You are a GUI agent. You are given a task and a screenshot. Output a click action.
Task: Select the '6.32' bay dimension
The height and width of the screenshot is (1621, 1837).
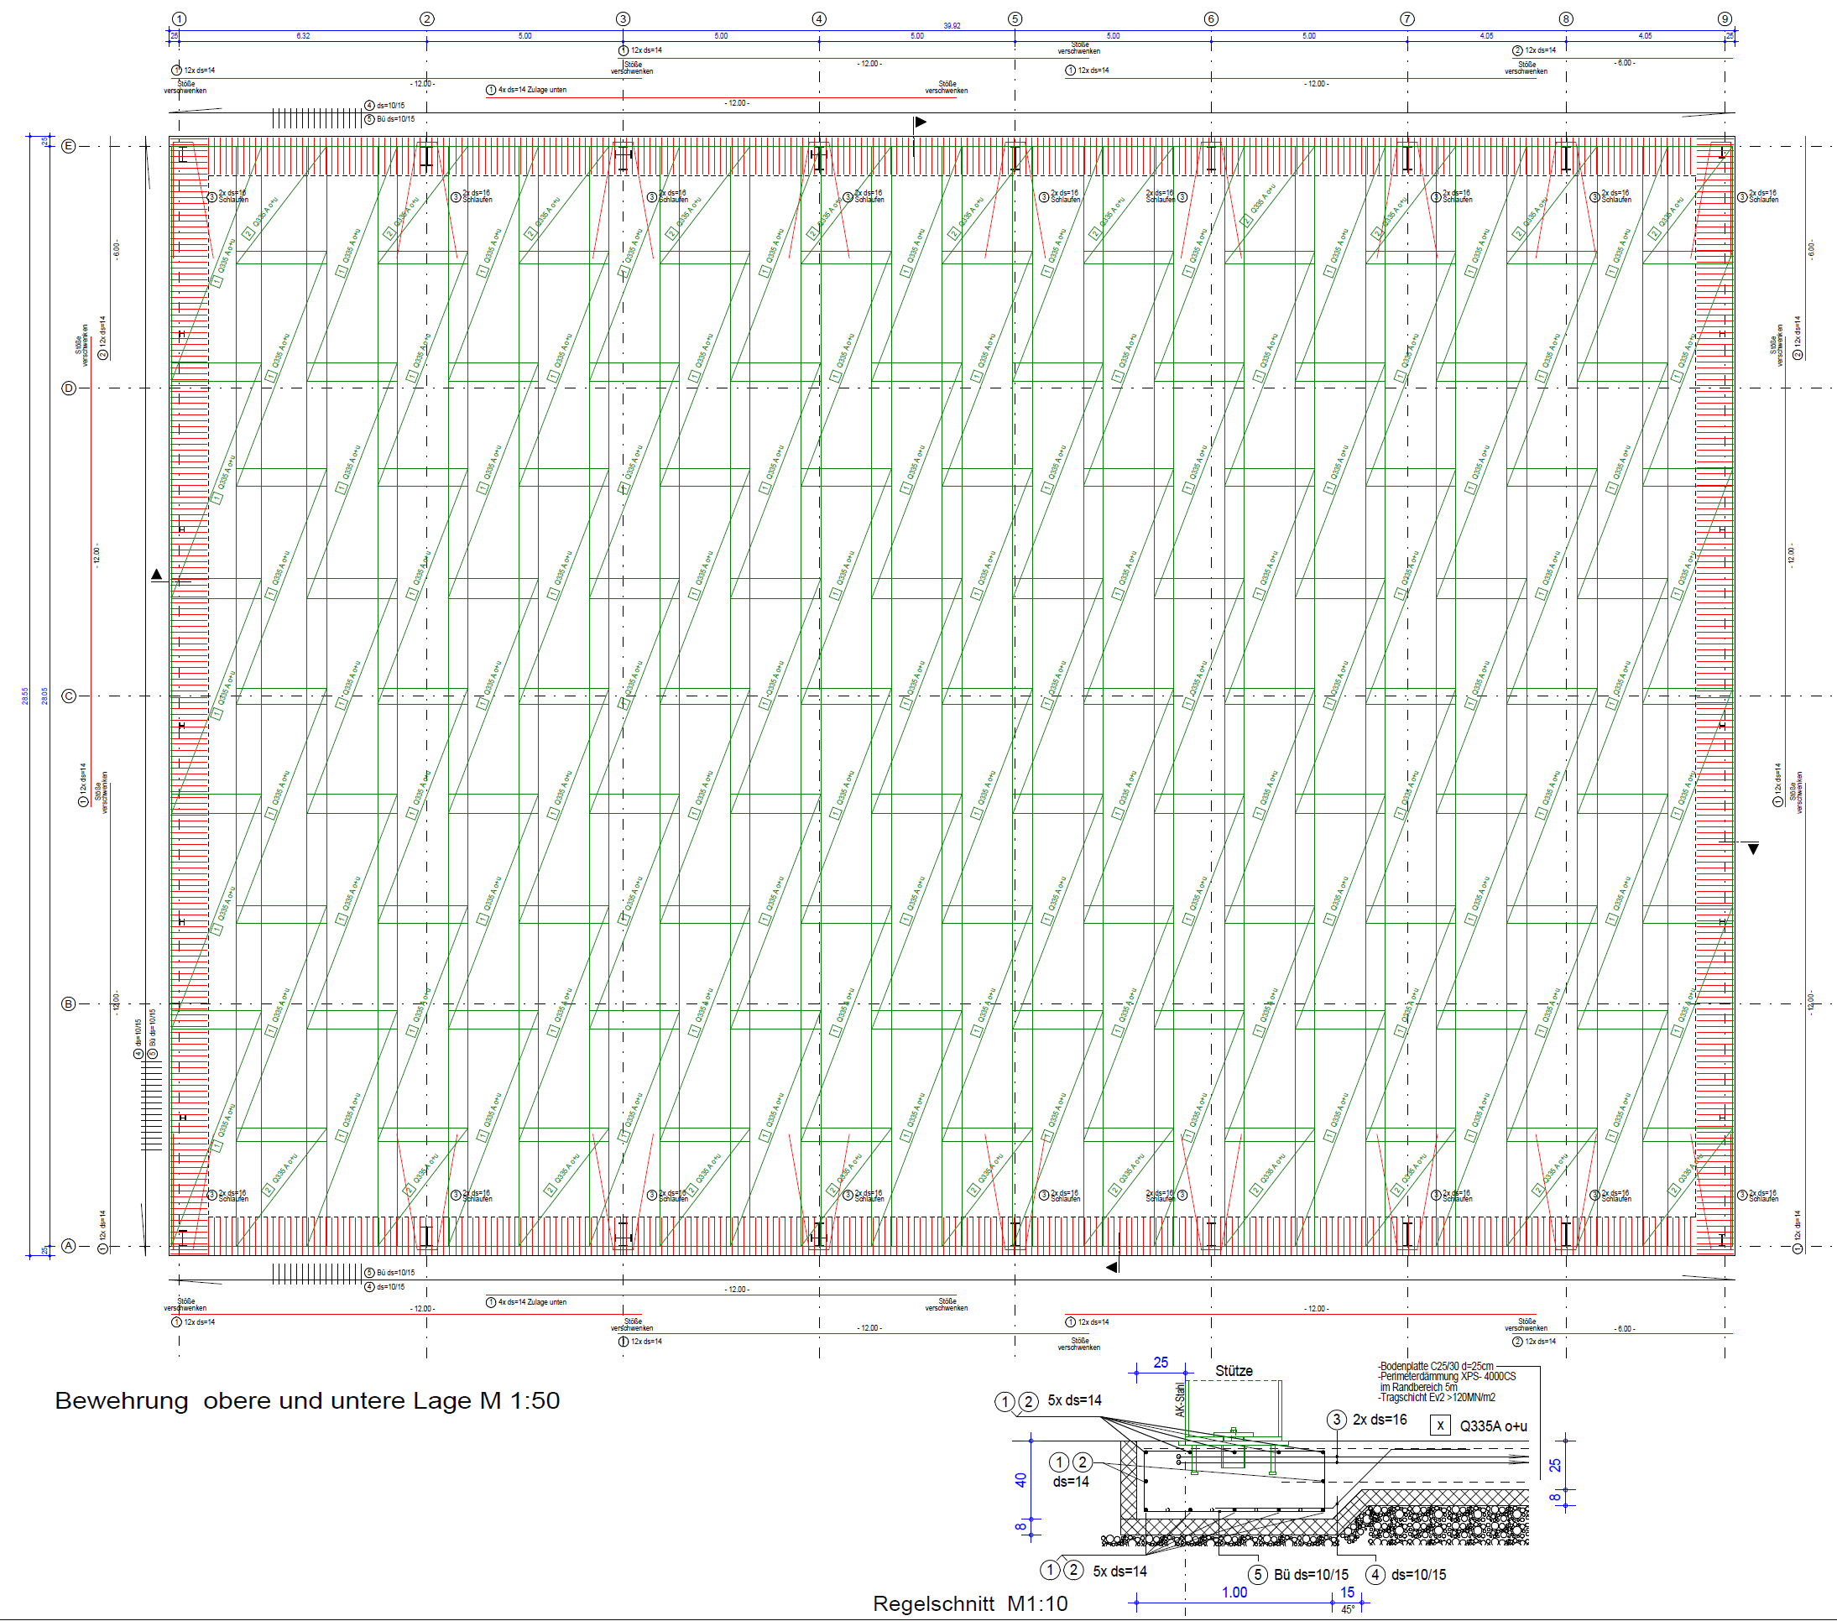(x=303, y=36)
